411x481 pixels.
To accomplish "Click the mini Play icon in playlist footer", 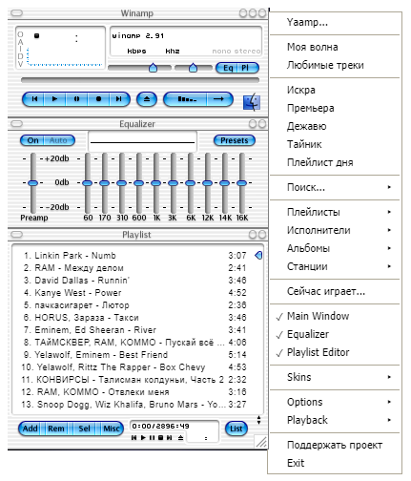I will point(143,438).
